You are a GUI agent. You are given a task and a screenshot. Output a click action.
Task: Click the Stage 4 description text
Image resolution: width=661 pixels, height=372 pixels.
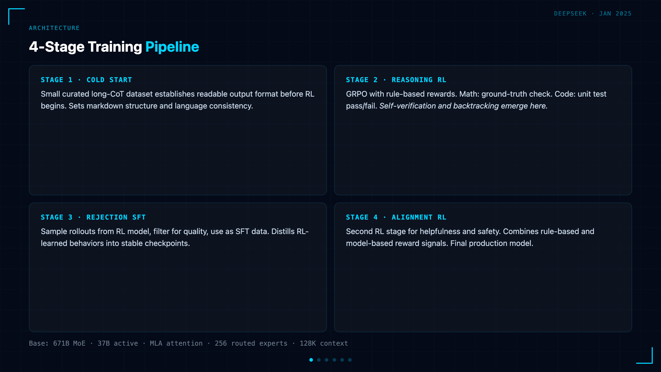click(470, 237)
